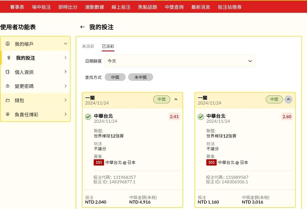
Task: Collapse the bet card with NTD 1,160 stake
Action: tap(289, 99)
